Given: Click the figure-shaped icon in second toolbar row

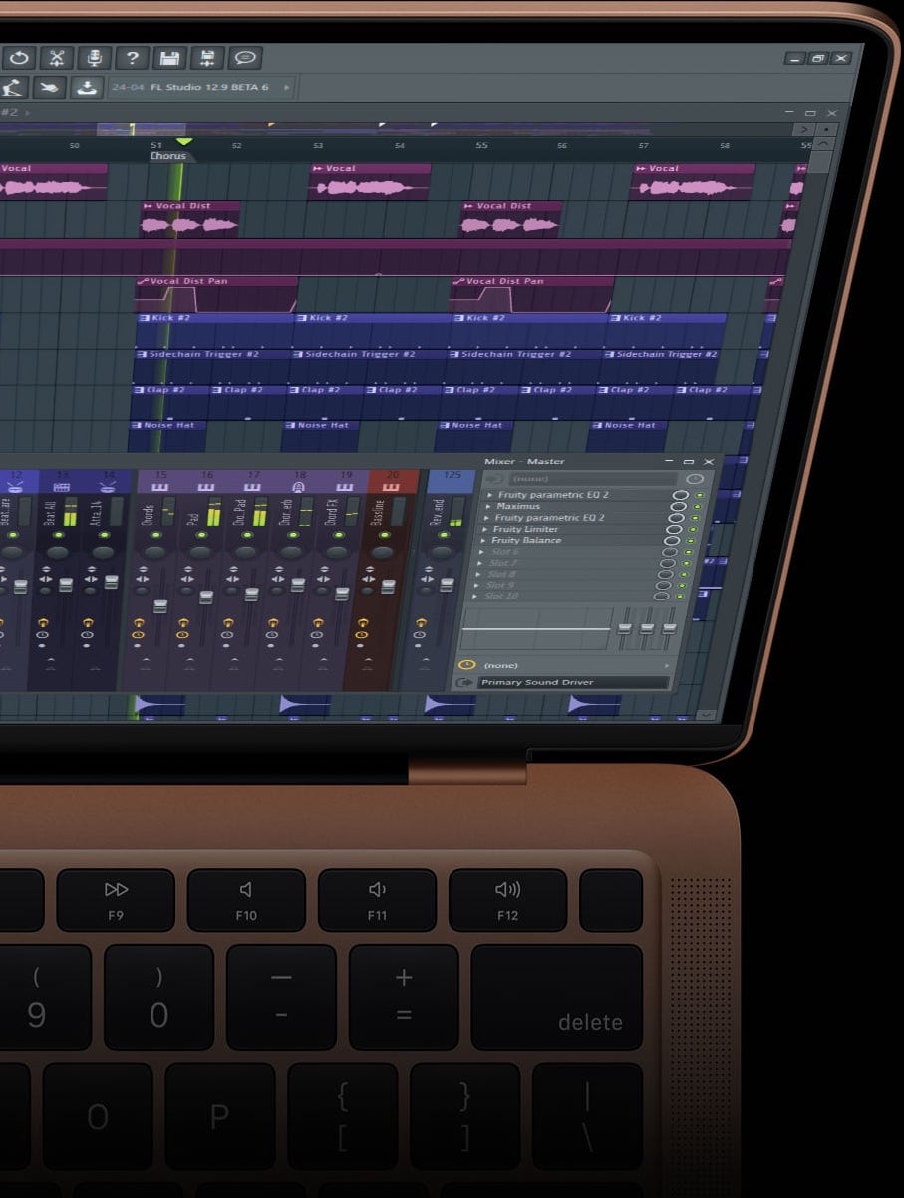Looking at the screenshot, I should [12, 87].
